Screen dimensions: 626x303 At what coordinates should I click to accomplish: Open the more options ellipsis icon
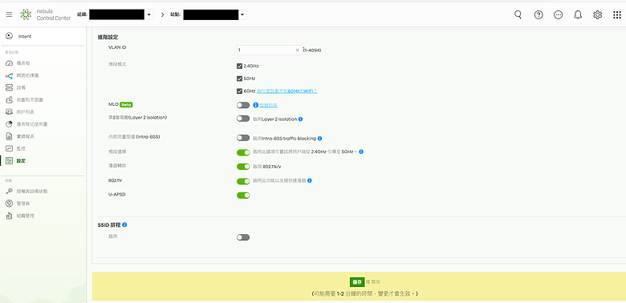pos(558,14)
